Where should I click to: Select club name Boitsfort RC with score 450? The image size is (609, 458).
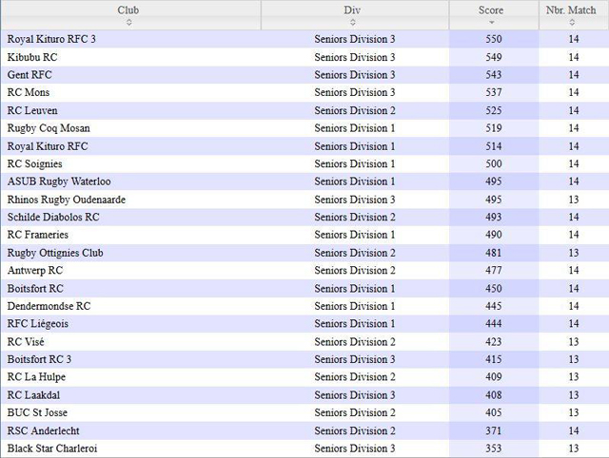click(x=35, y=289)
